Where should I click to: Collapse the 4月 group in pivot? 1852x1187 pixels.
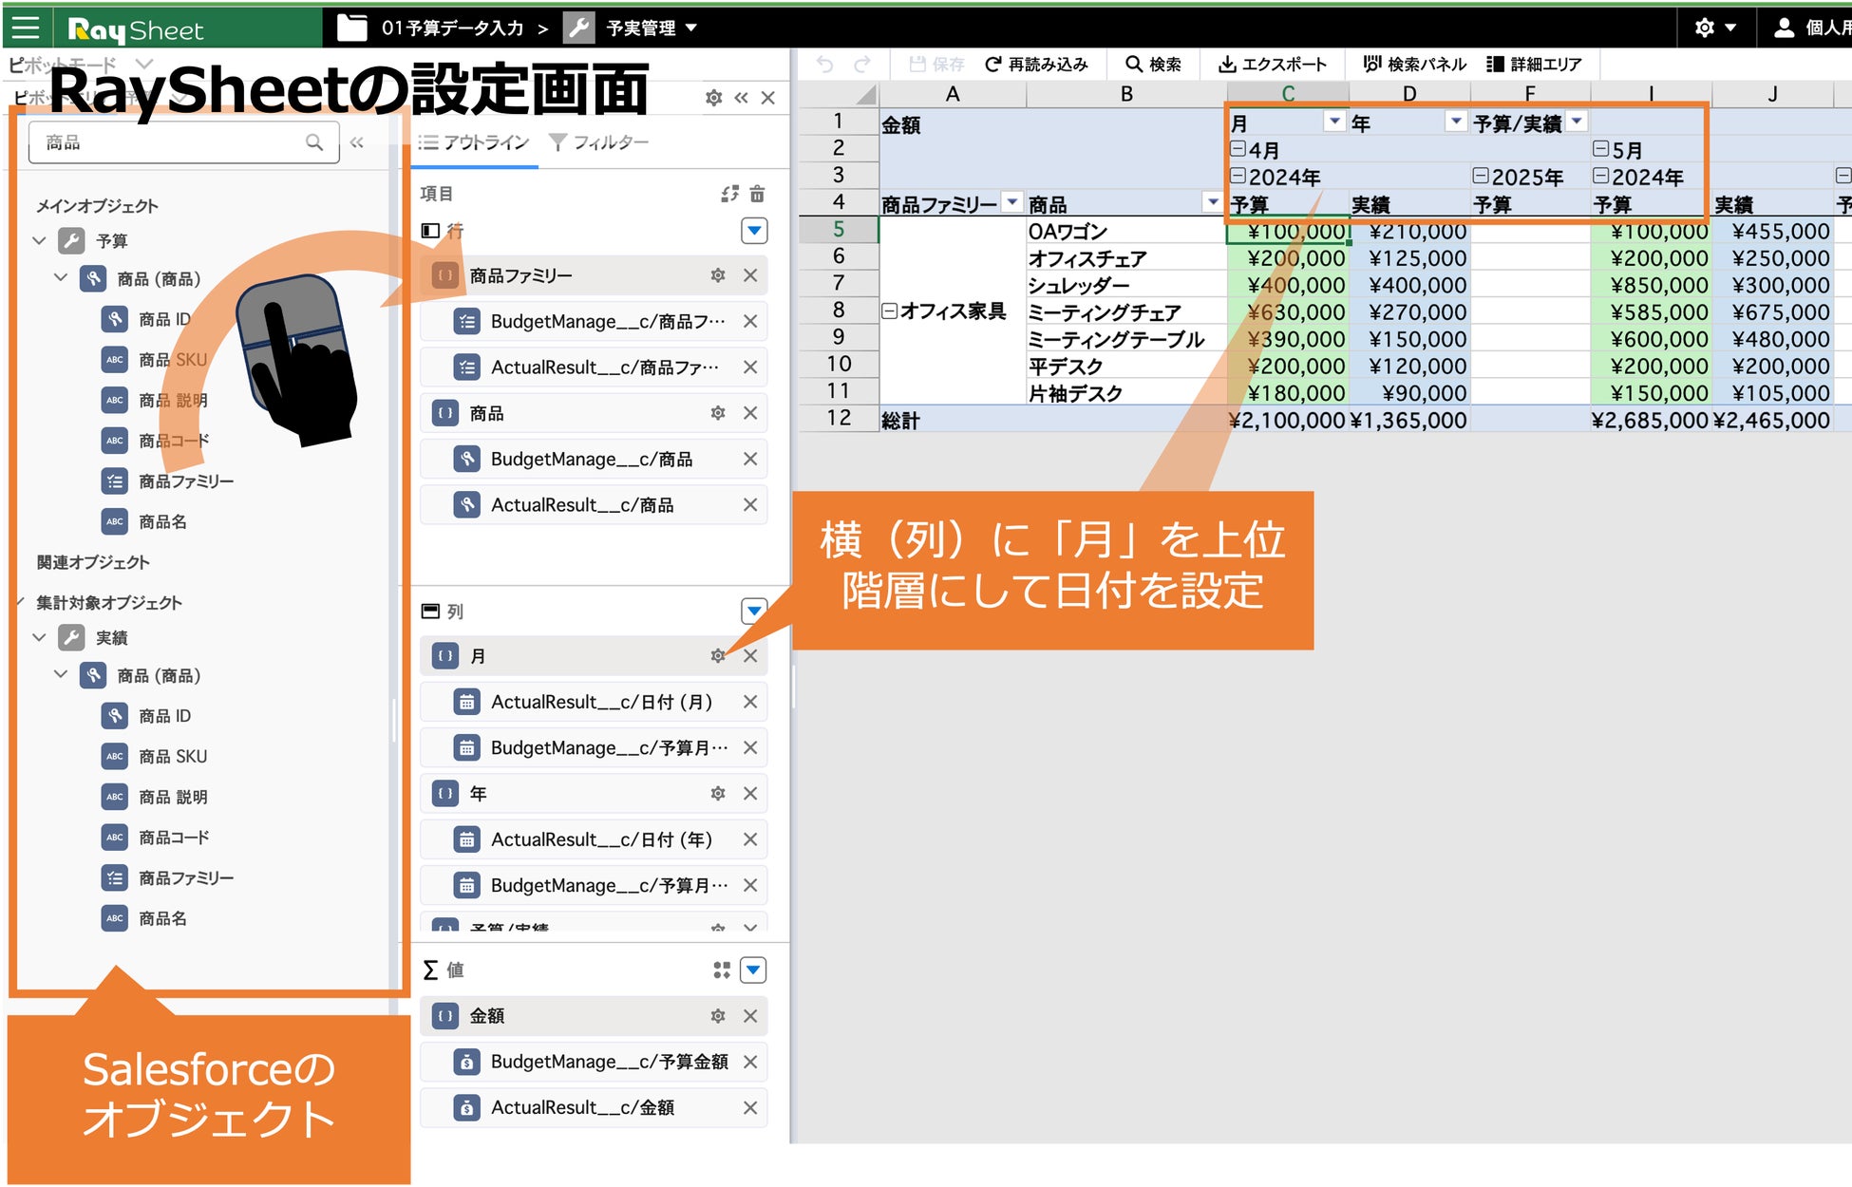point(1238,149)
